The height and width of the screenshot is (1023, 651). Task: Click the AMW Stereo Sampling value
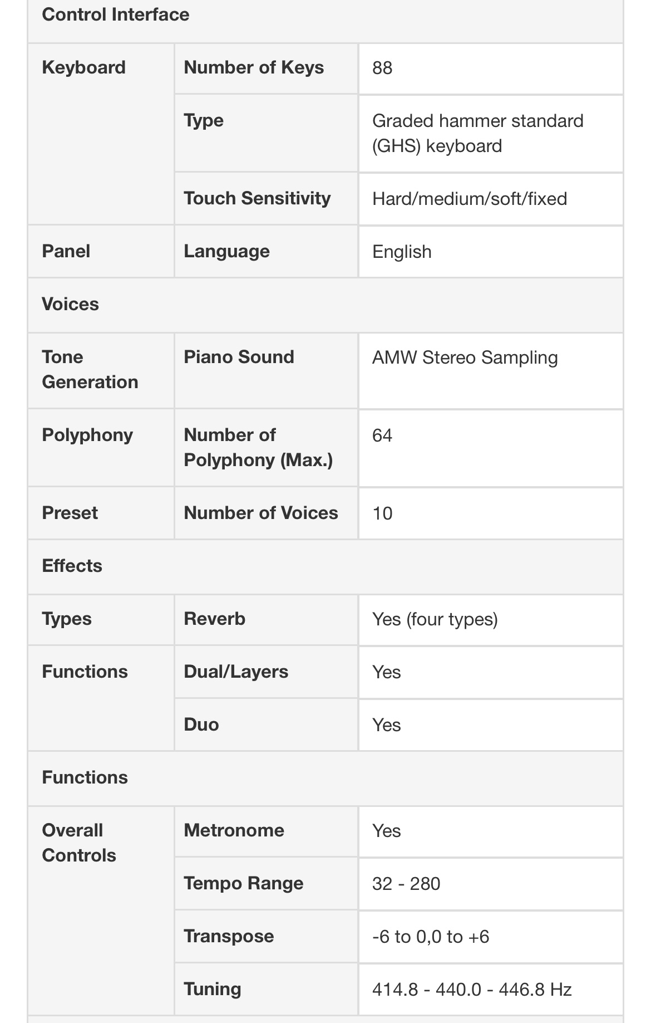pos(465,358)
